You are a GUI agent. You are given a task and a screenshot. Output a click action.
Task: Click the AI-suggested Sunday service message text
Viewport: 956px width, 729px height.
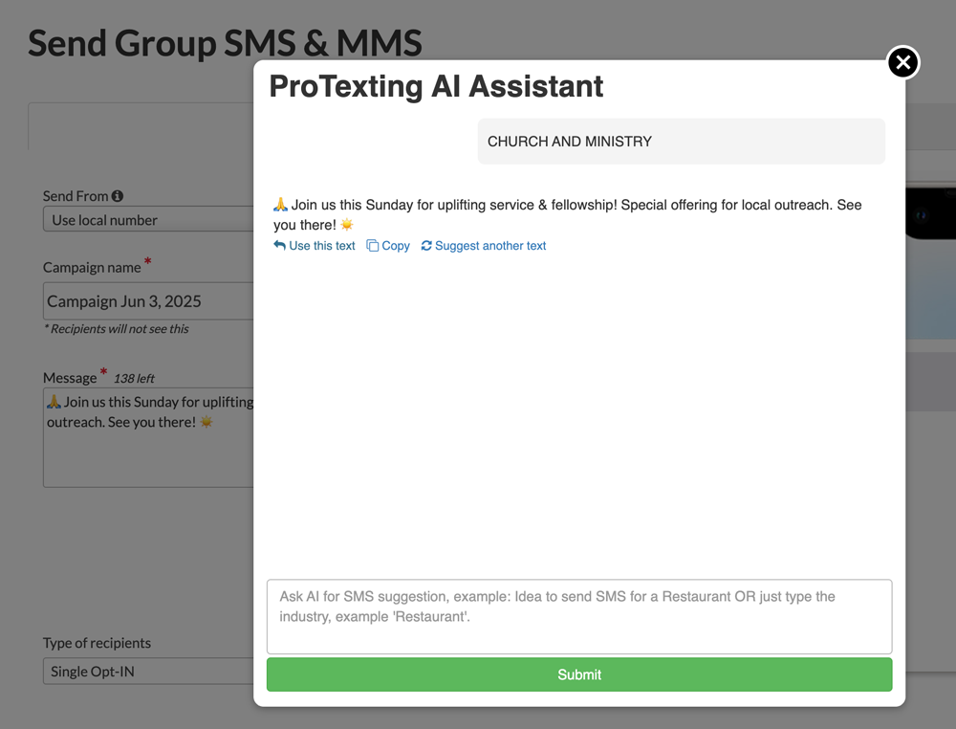click(x=567, y=214)
